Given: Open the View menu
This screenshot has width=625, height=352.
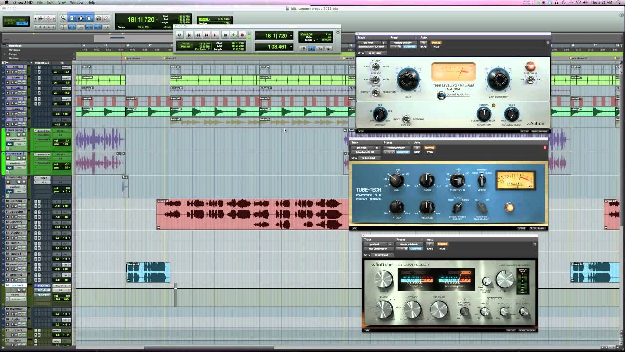Looking at the screenshot, I should click(62, 2).
